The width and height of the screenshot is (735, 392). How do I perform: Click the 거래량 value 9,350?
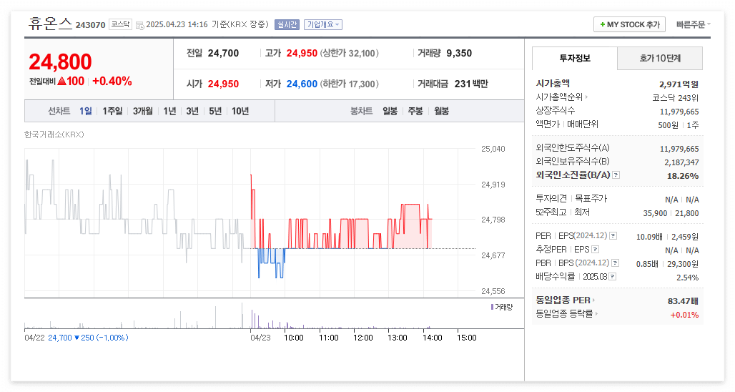click(459, 54)
